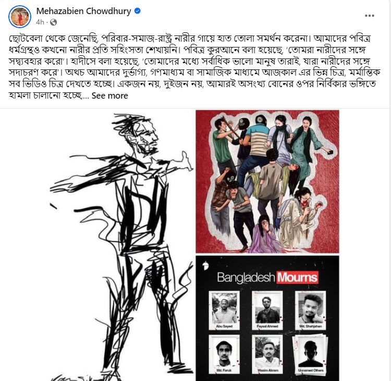Open the Bangladesh Mourns poster image
The image size is (391, 381).
[x=267, y=318]
